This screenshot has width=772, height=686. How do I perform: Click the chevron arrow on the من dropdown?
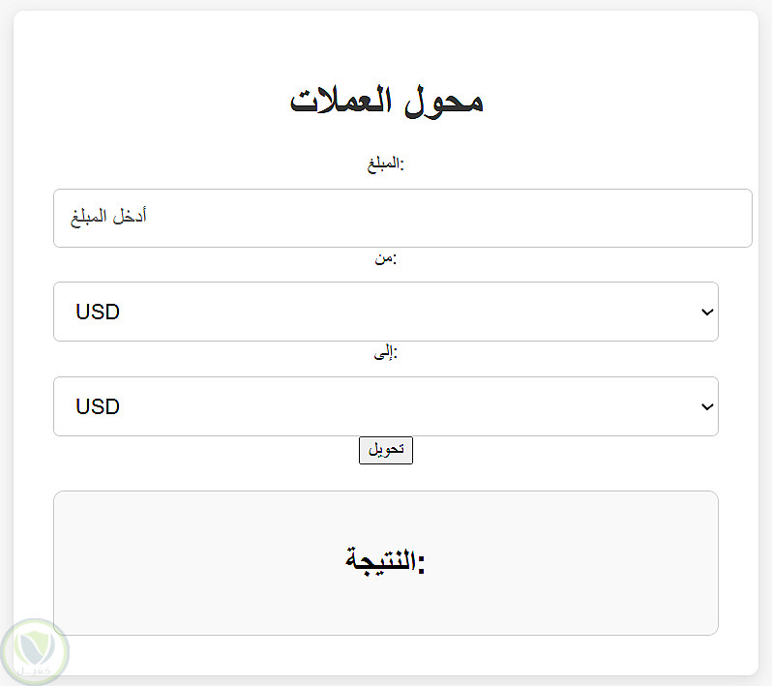pos(706,312)
